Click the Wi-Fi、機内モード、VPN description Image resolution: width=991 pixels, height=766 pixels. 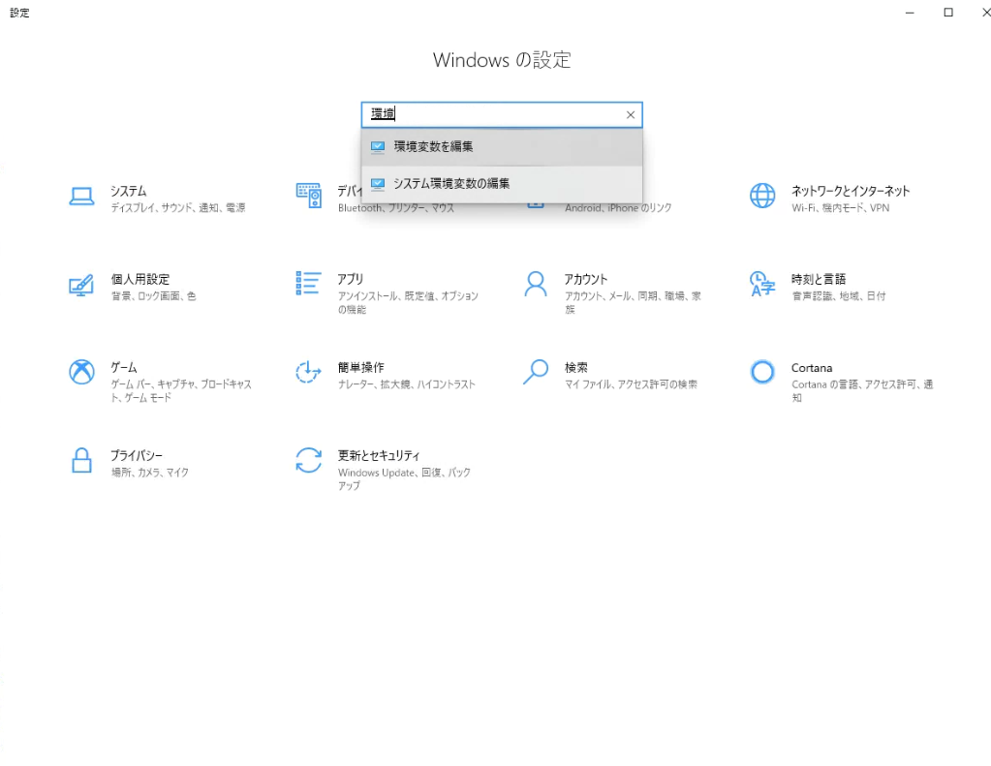point(841,208)
